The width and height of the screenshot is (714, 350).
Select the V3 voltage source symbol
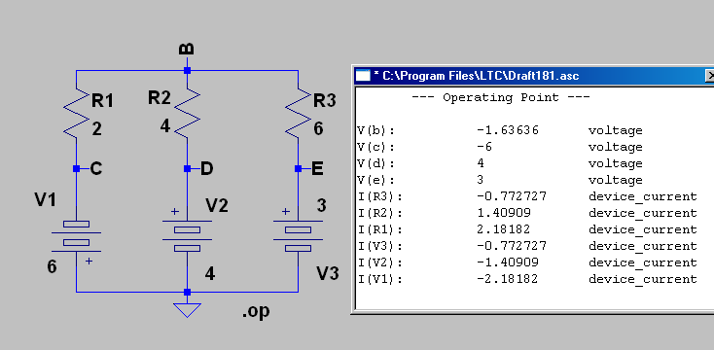coord(299,235)
